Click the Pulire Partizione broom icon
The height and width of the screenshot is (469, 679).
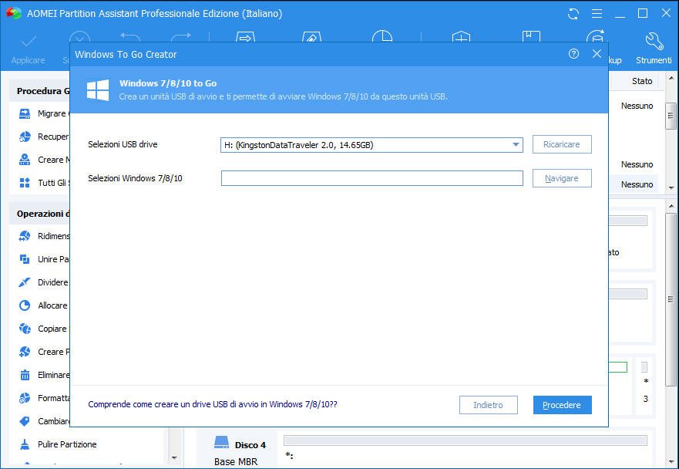click(x=25, y=444)
